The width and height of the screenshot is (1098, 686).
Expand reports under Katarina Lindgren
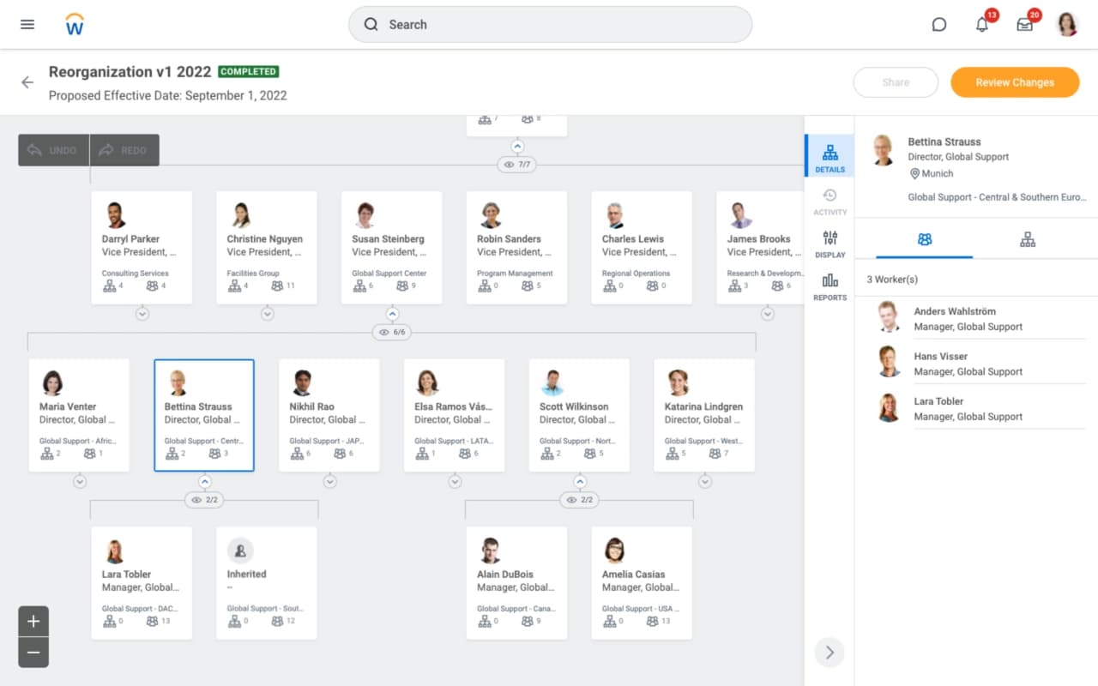point(705,482)
